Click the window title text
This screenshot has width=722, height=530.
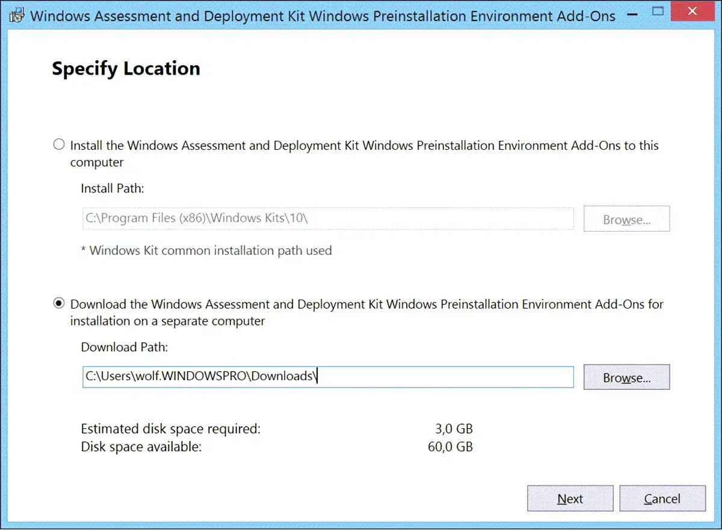(x=322, y=16)
